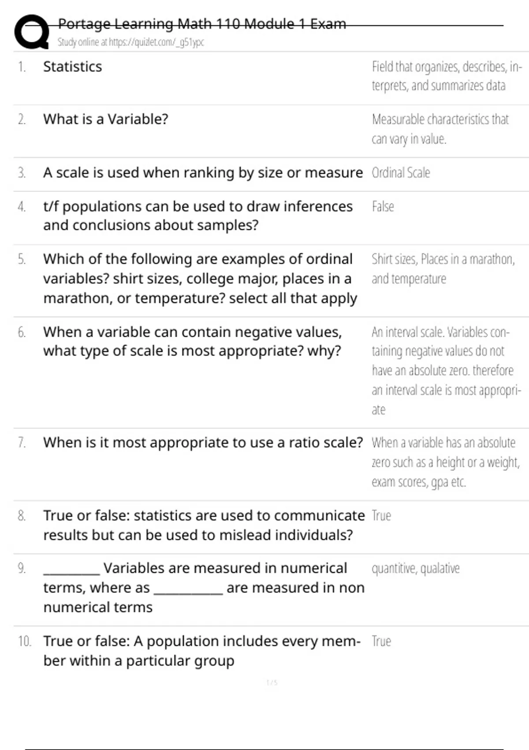Select the absolute zero ratio scale answer

(x=445, y=462)
